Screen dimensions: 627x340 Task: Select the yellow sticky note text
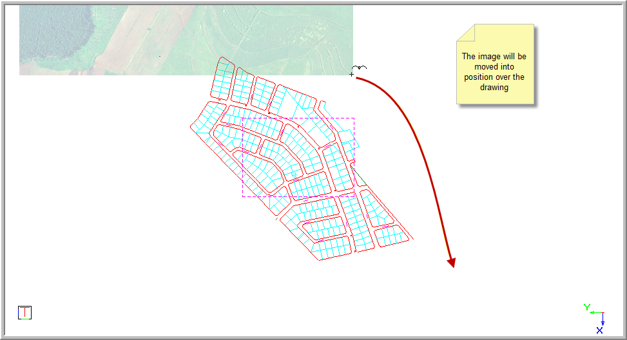click(x=494, y=71)
